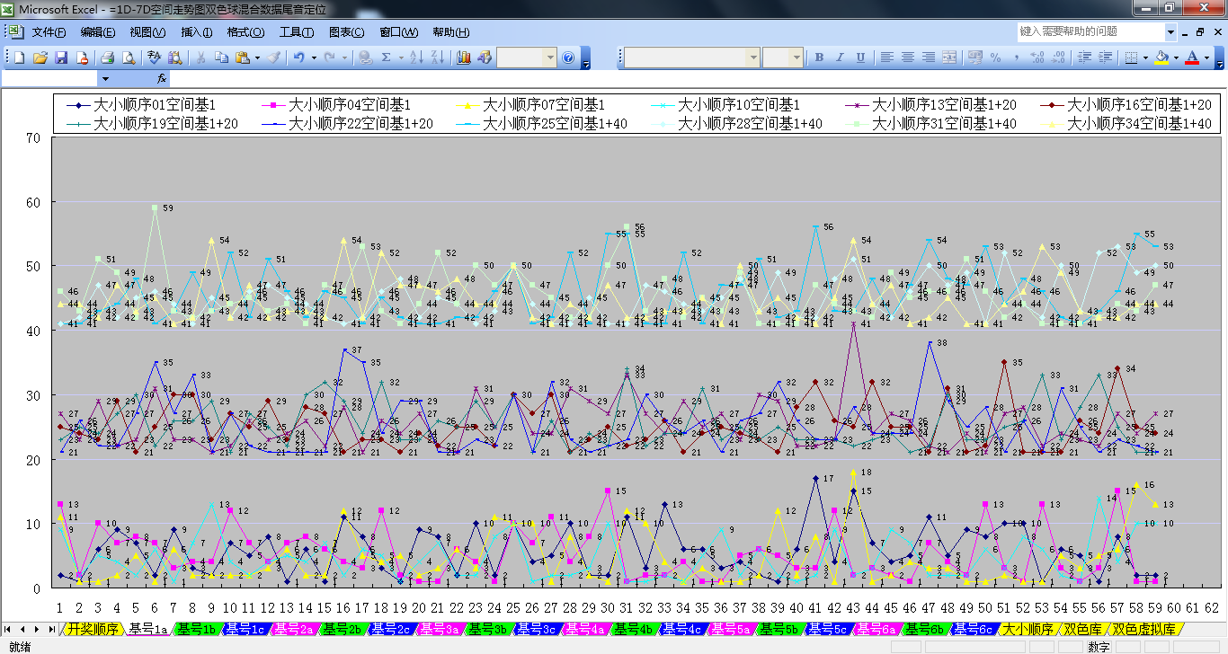Open the 视图 (View) menu
This screenshot has width=1228, height=654.
pyautogui.click(x=147, y=32)
